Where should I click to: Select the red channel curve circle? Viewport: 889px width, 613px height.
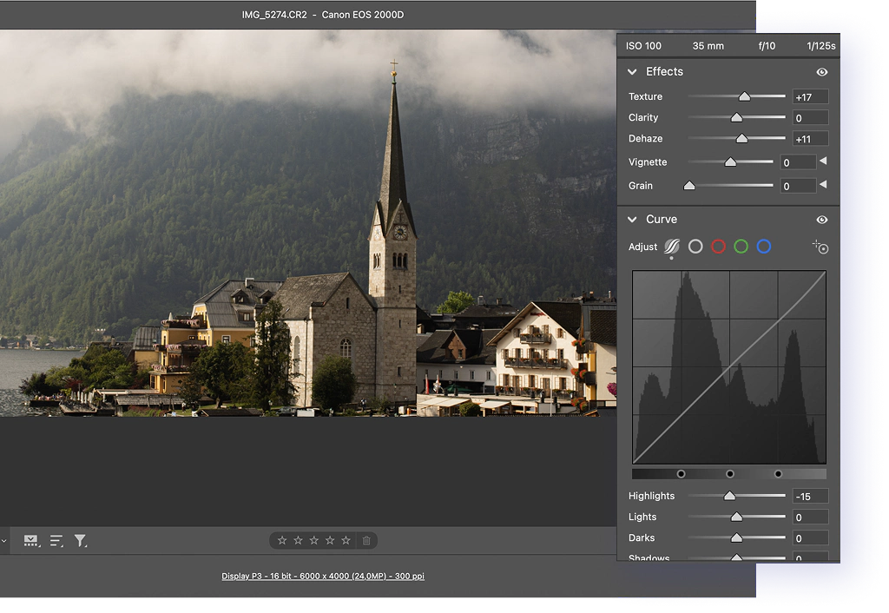[x=718, y=247]
